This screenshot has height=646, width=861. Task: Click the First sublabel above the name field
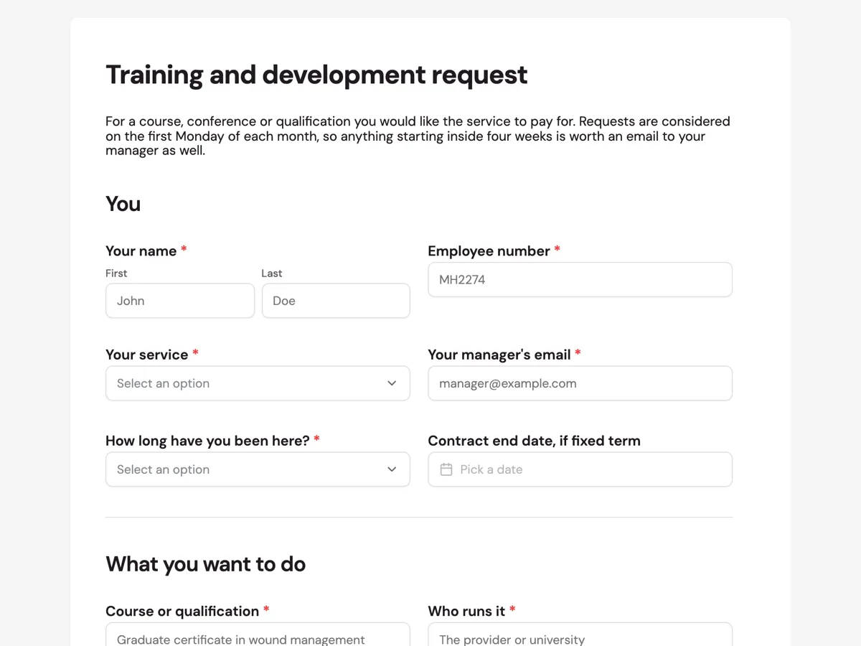(x=116, y=273)
